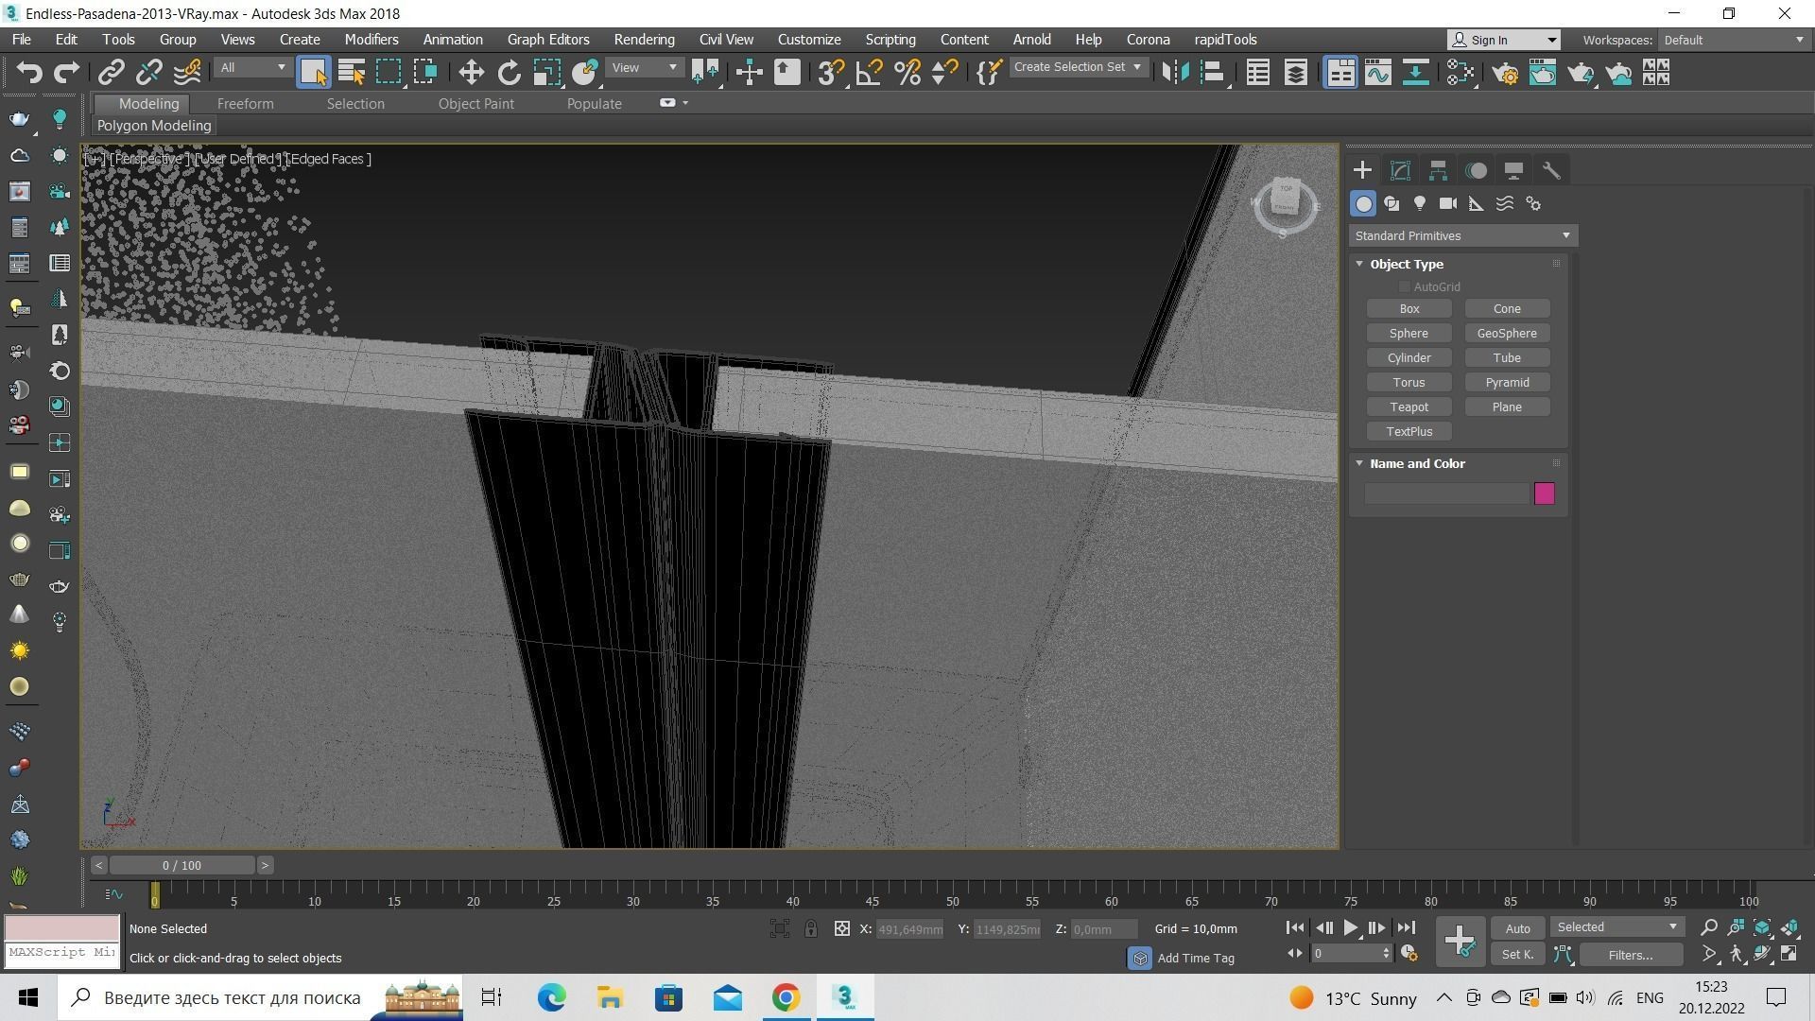Collapse the Name and Color rollout
This screenshot has width=1815, height=1021.
point(1360,463)
